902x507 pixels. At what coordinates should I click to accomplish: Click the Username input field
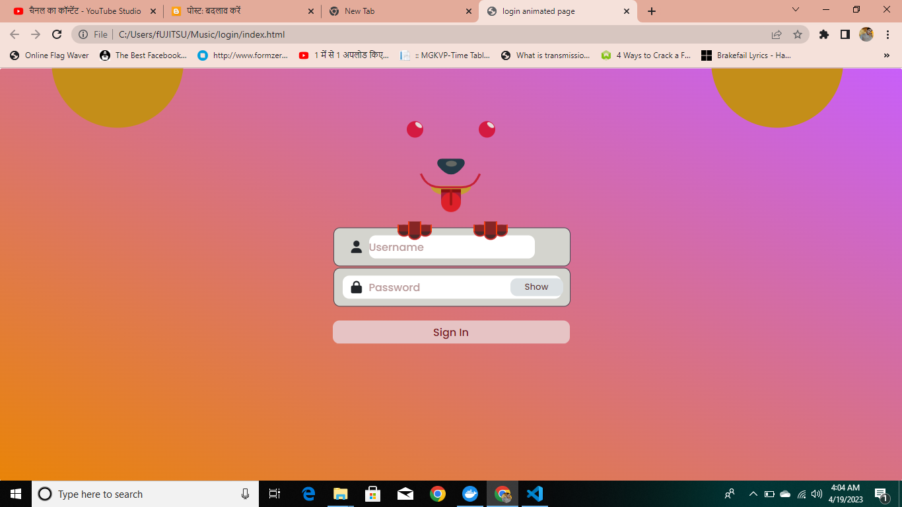(452, 247)
